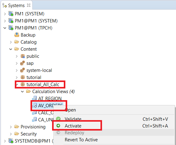This screenshot has width=176, height=145.
Task: Expand the PM1@PM1 (SYSTEM) node
Action: [5, 21]
